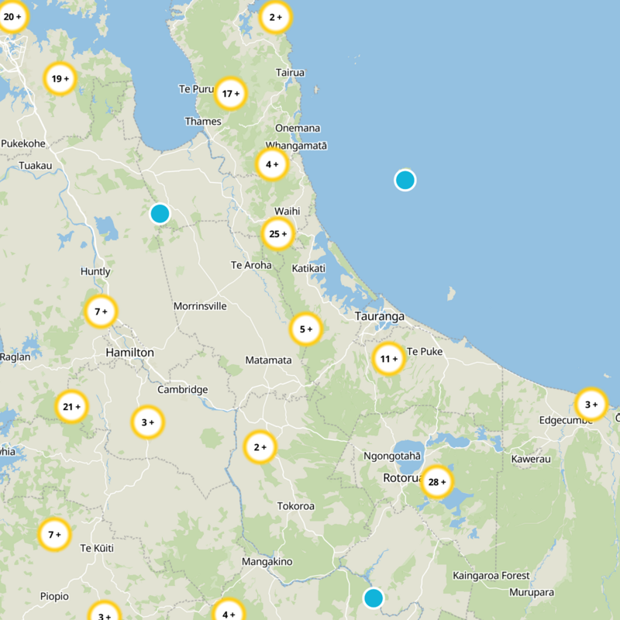
Task: Open the 25 + cluster near Waihi
Action: (x=278, y=234)
